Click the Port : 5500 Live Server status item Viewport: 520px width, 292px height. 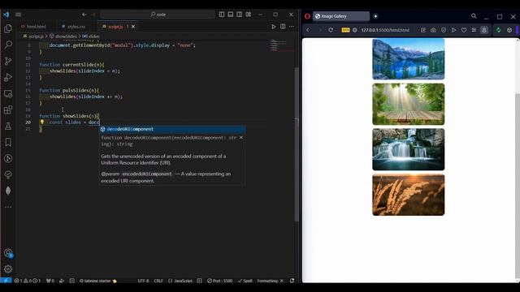pyautogui.click(x=220, y=281)
